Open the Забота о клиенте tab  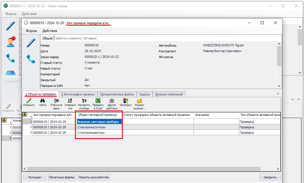[68, 38]
